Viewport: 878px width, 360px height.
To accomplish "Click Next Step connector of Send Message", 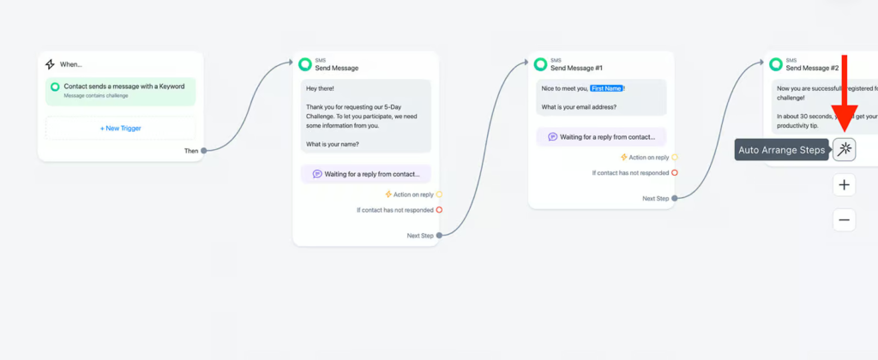I will 439,235.
